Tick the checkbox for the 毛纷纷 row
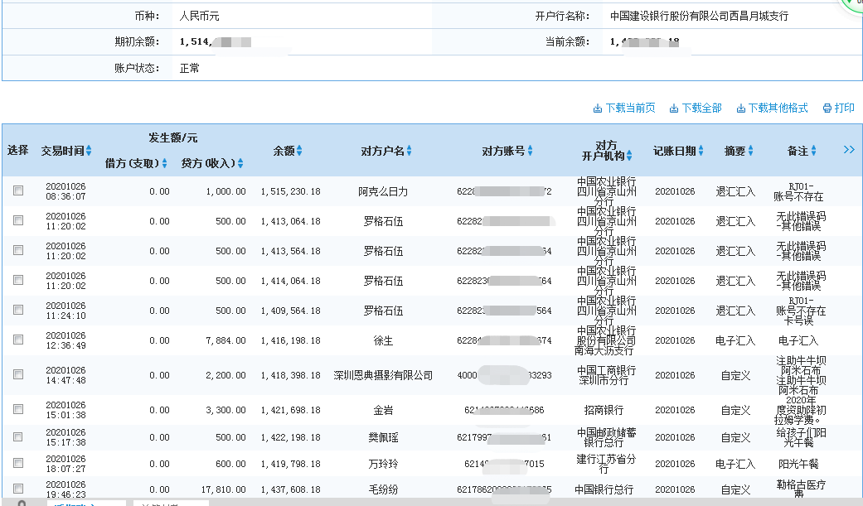 coord(18,489)
